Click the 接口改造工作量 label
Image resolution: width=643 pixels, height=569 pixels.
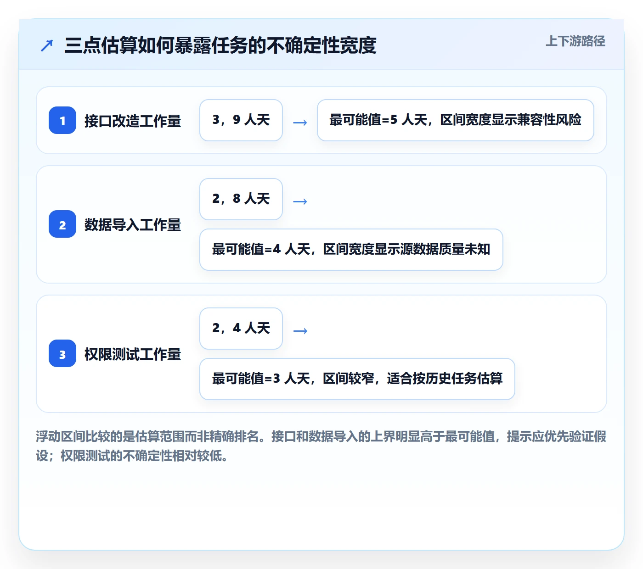tap(133, 121)
